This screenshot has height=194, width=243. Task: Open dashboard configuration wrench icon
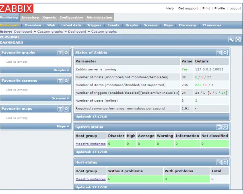pos(231,39)
